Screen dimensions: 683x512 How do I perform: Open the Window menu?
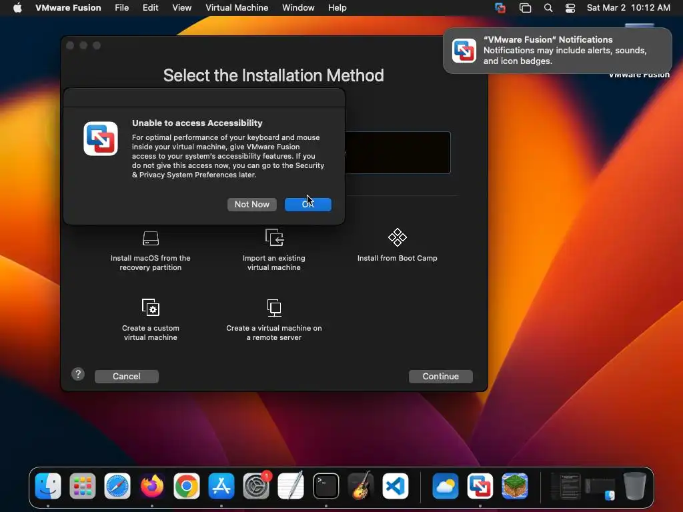298,8
